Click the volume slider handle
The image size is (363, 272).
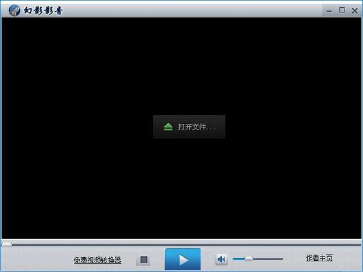click(x=249, y=258)
